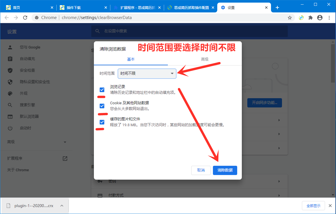Click the bookmark star in the address bar
This screenshot has height=214, width=336.
(289, 17)
